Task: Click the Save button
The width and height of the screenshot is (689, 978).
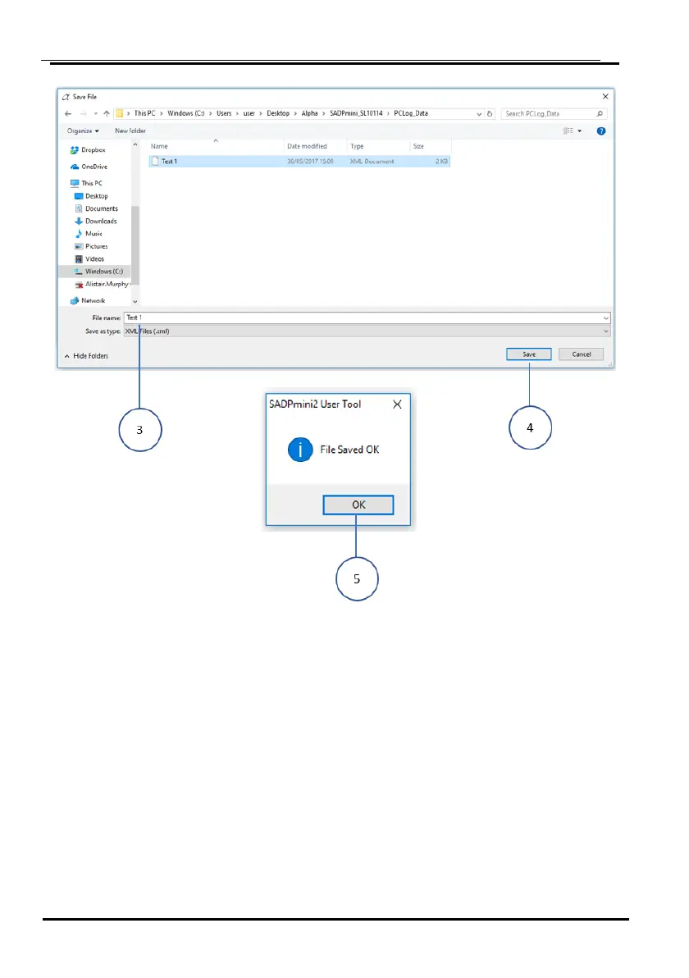Action: [529, 354]
